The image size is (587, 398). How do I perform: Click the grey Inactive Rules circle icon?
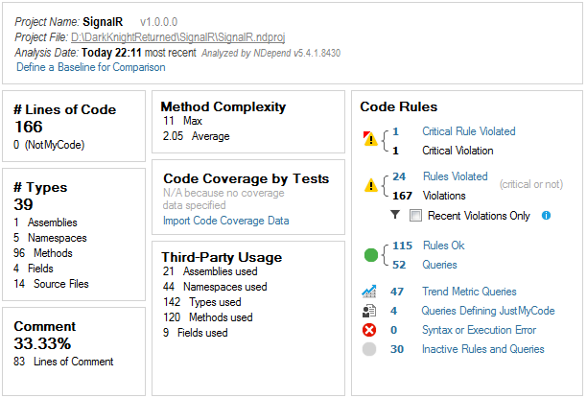(369, 349)
